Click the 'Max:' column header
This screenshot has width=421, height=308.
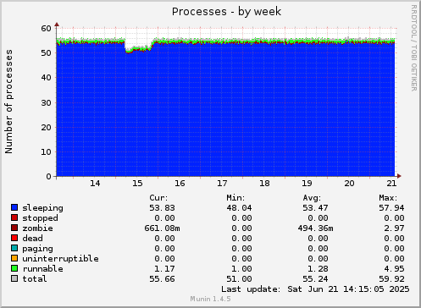(388, 198)
